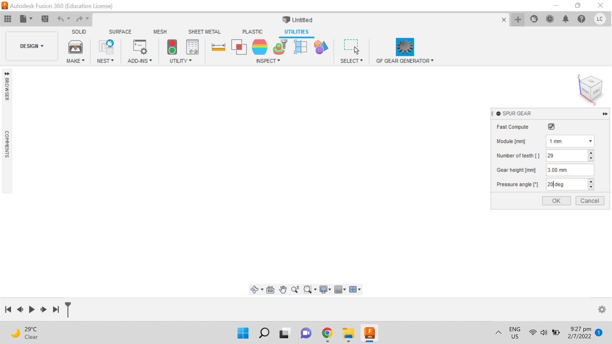Click the GF Gear Generator icon

[x=404, y=47]
